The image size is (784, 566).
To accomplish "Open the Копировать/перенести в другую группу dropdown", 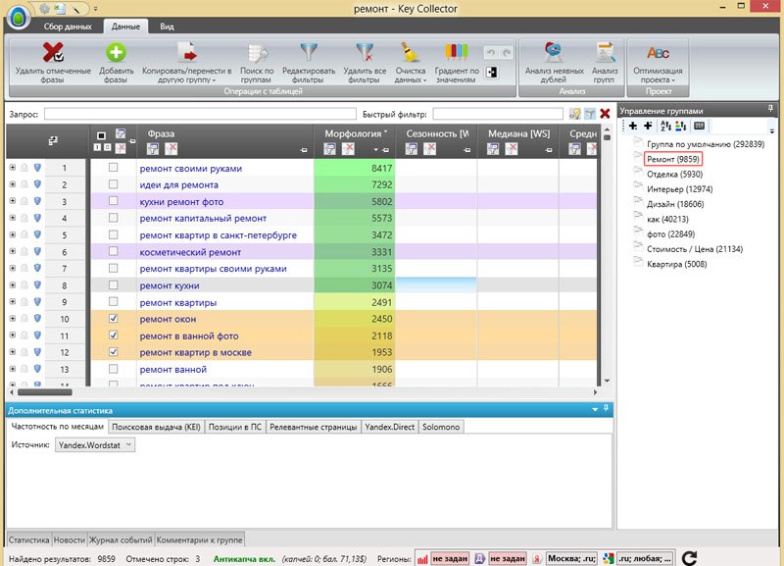I will 187,64.
